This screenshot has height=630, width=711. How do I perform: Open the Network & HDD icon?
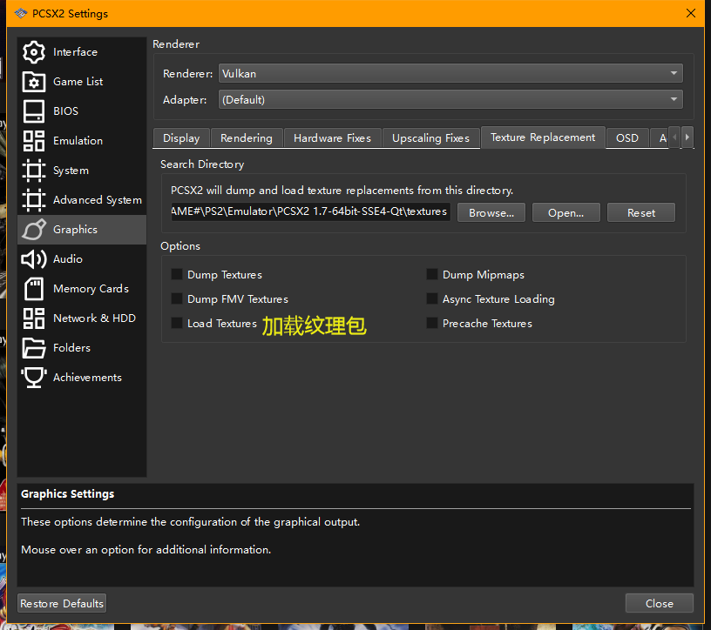pos(34,318)
